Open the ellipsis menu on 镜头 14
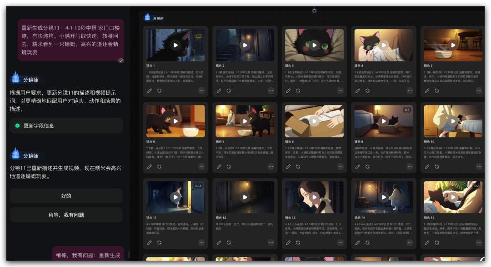This screenshot has height=267, width=491. (x=410, y=242)
